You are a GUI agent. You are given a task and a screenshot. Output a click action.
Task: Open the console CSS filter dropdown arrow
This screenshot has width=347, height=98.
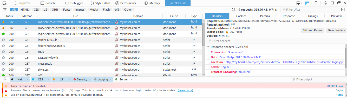(49, 79)
